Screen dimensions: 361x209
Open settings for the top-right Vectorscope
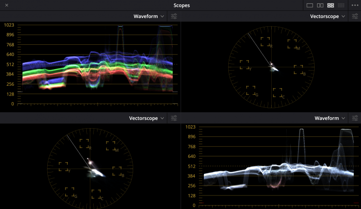[355, 16]
